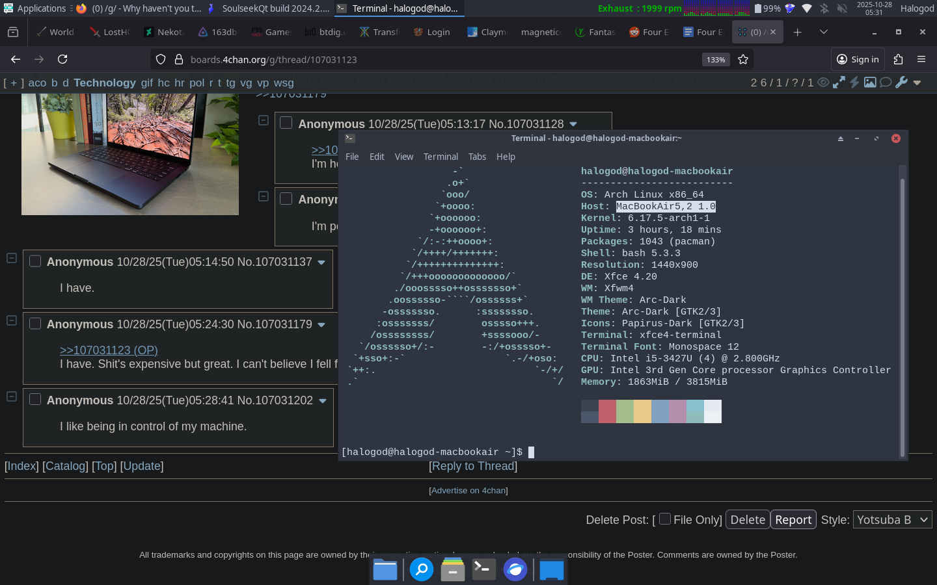Open the terminal File menu
The height and width of the screenshot is (585, 937).
352,157
